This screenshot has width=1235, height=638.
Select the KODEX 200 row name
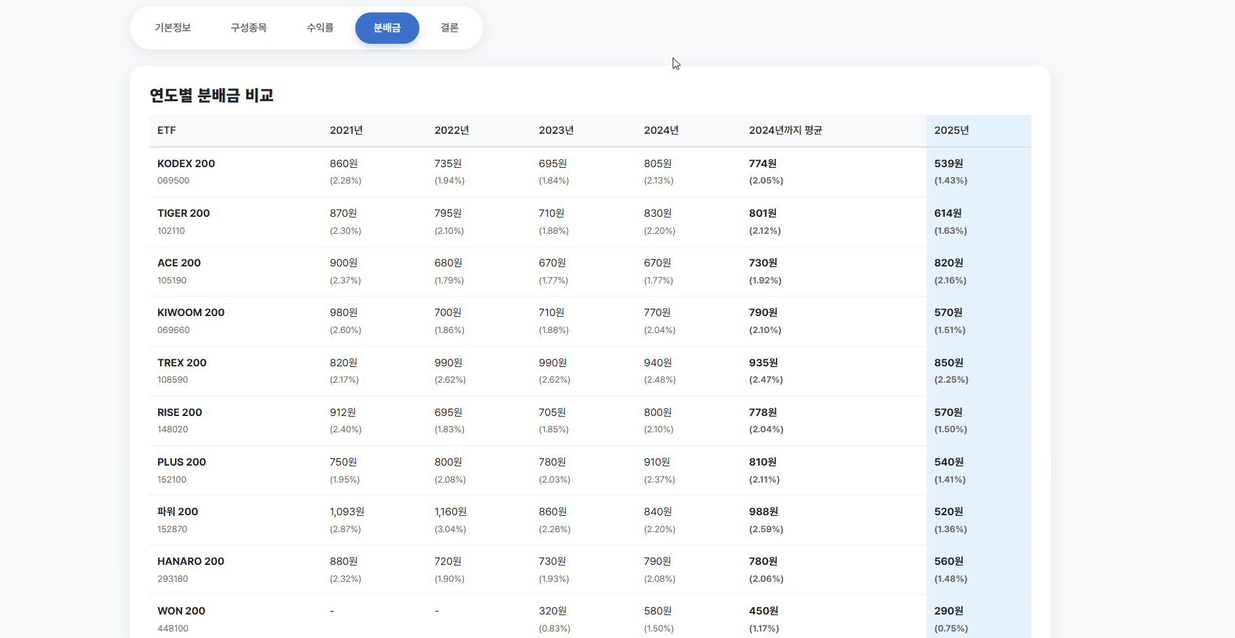[186, 164]
